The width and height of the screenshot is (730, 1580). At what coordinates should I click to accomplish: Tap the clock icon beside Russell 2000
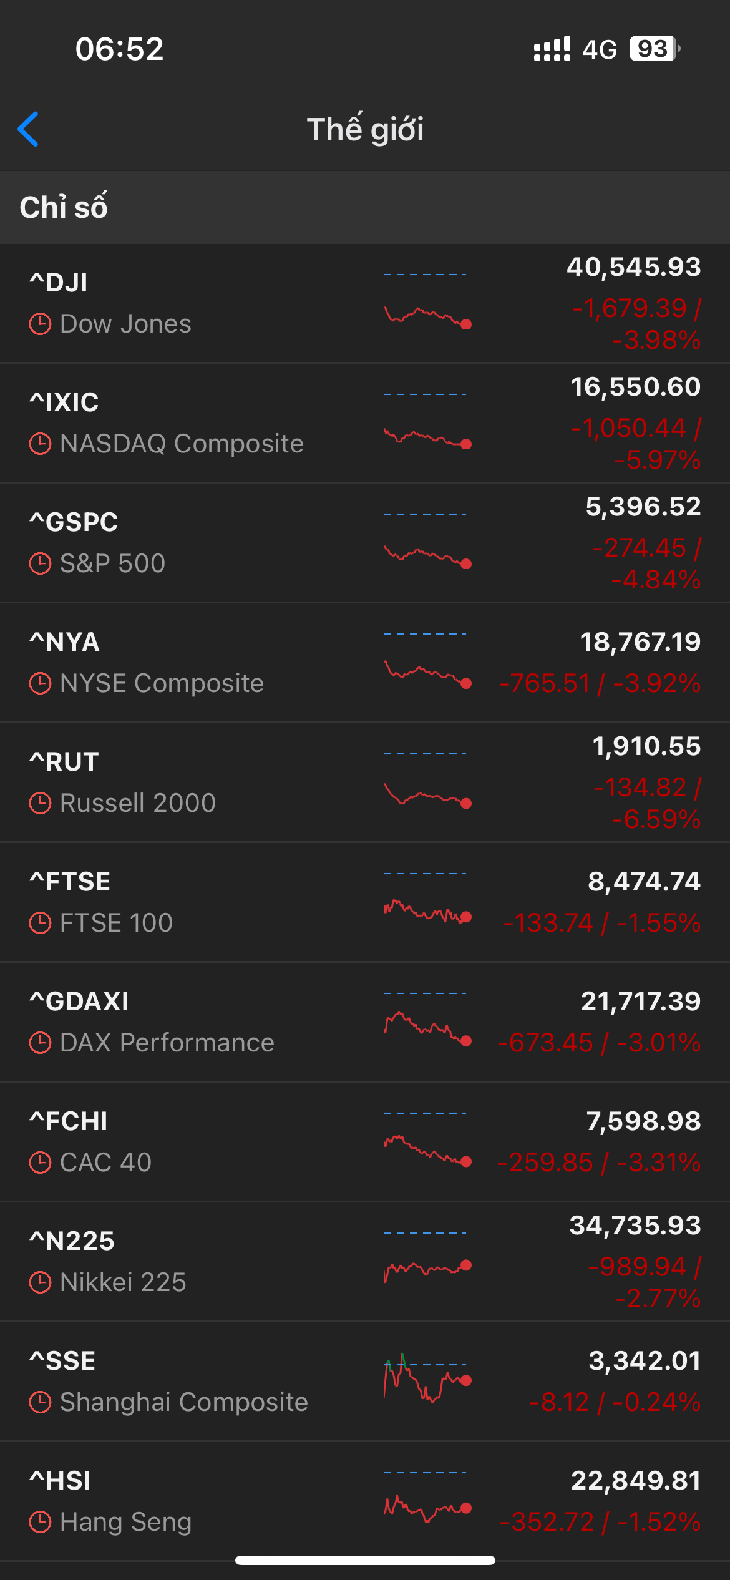click(41, 804)
